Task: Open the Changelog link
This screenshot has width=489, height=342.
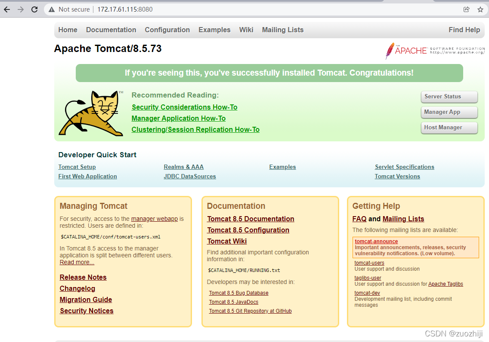Action: 77,288
